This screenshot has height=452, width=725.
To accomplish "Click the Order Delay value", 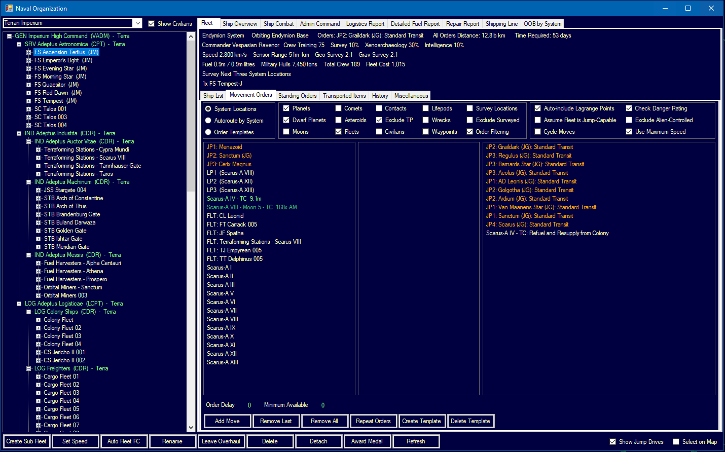I will (x=249, y=405).
